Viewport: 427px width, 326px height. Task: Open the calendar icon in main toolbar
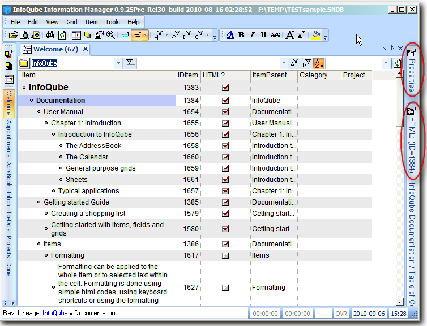point(76,35)
